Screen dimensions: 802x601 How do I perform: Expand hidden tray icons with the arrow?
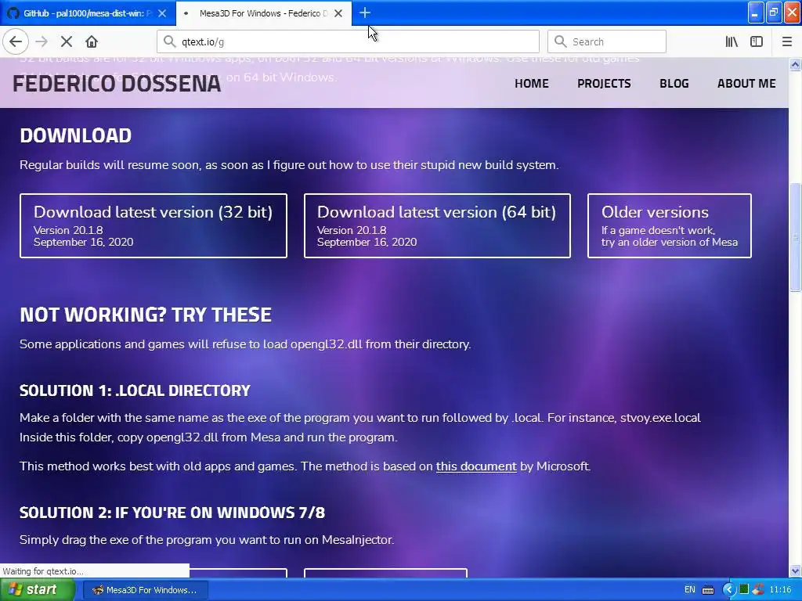pos(729,590)
